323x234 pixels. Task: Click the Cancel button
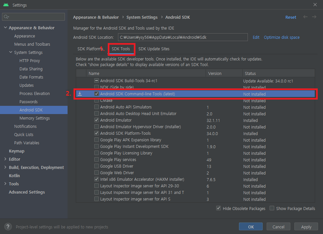point(278,227)
